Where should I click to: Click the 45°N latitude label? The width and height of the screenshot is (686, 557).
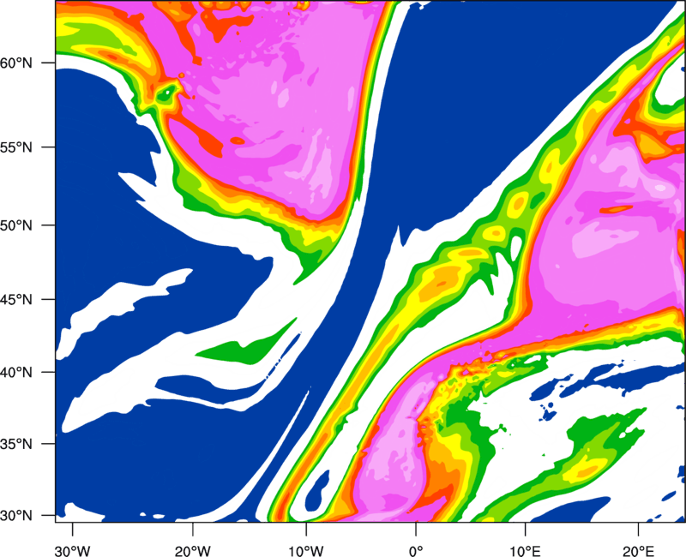[x=16, y=300]
